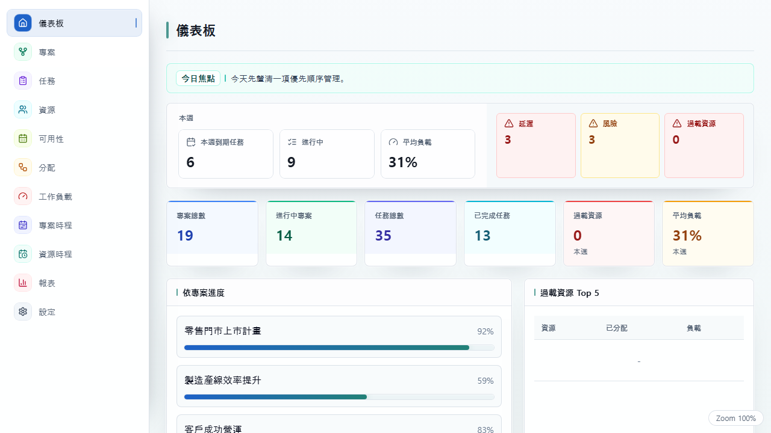Image resolution: width=771 pixels, height=433 pixels.
Task: Click 今天先釐清一項優先順序管理 focus text
Action: pos(289,78)
